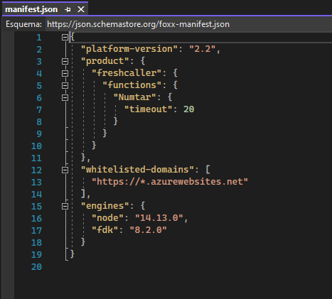
Task: Close the manifest.json tab
Action: [x=81, y=9]
